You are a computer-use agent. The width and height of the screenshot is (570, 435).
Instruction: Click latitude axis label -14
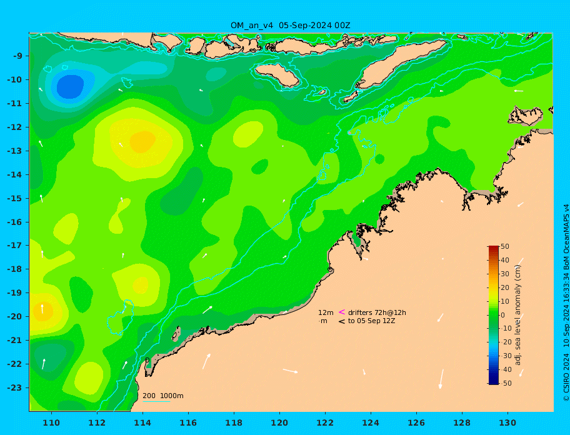pos(14,175)
